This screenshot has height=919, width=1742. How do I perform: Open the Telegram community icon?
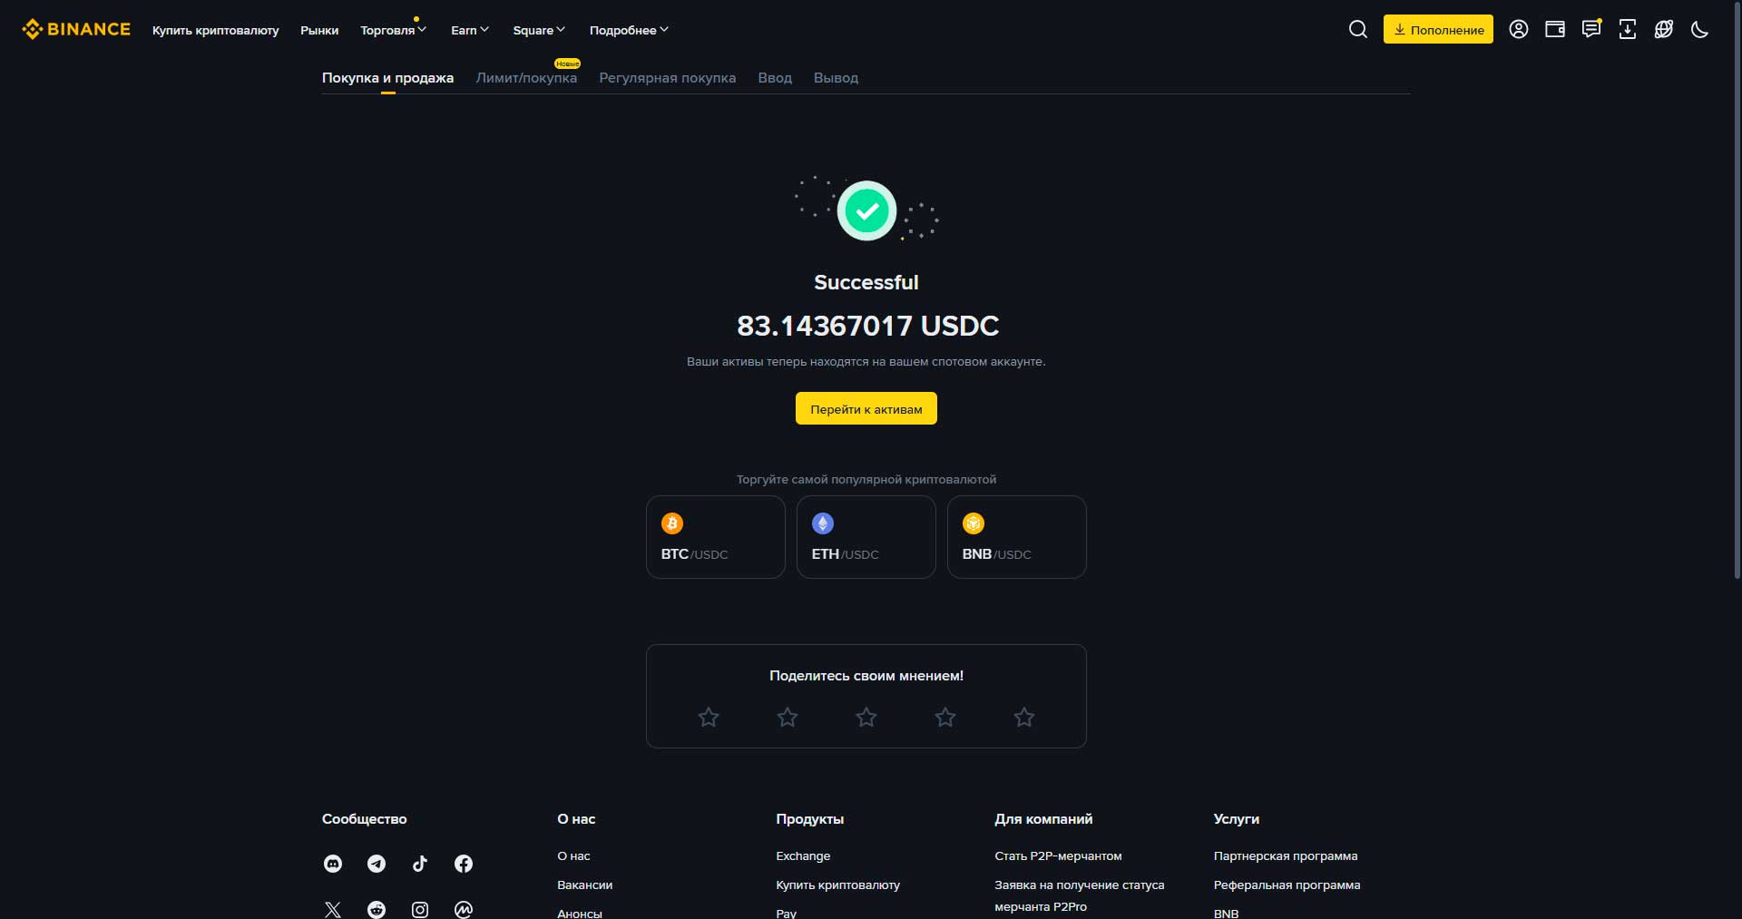click(377, 864)
